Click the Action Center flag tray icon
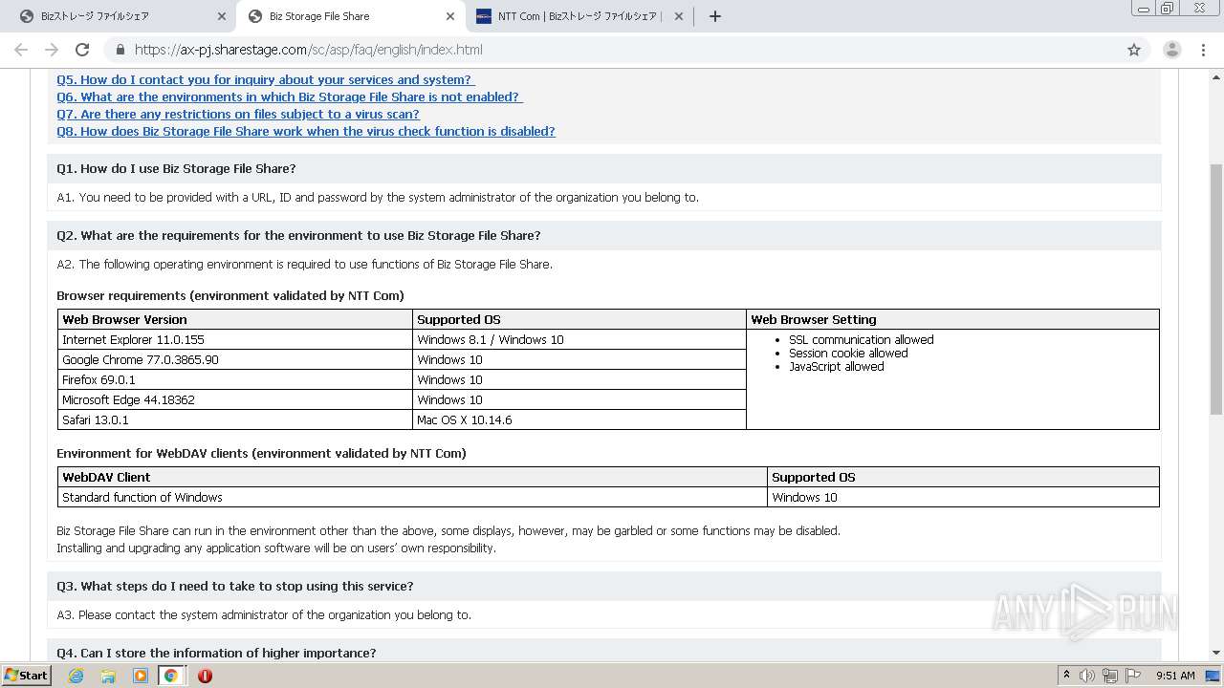This screenshot has height=688, width=1224. (x=1132, y=676)
